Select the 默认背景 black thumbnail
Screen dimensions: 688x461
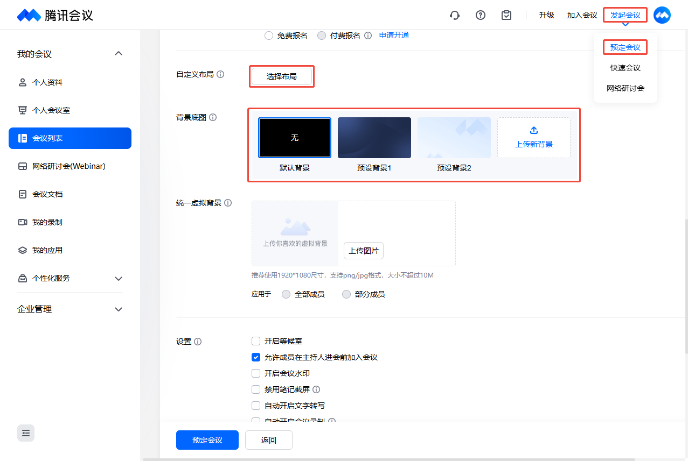click(295, 138)
